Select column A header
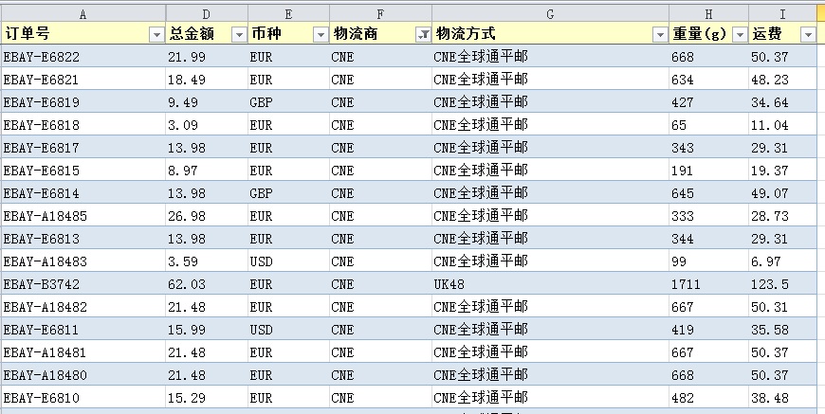825x414 pixels. [82, 13]
